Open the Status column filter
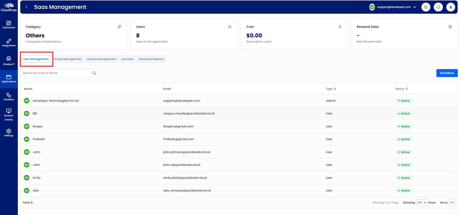The image size is (459, 215). 406,89
